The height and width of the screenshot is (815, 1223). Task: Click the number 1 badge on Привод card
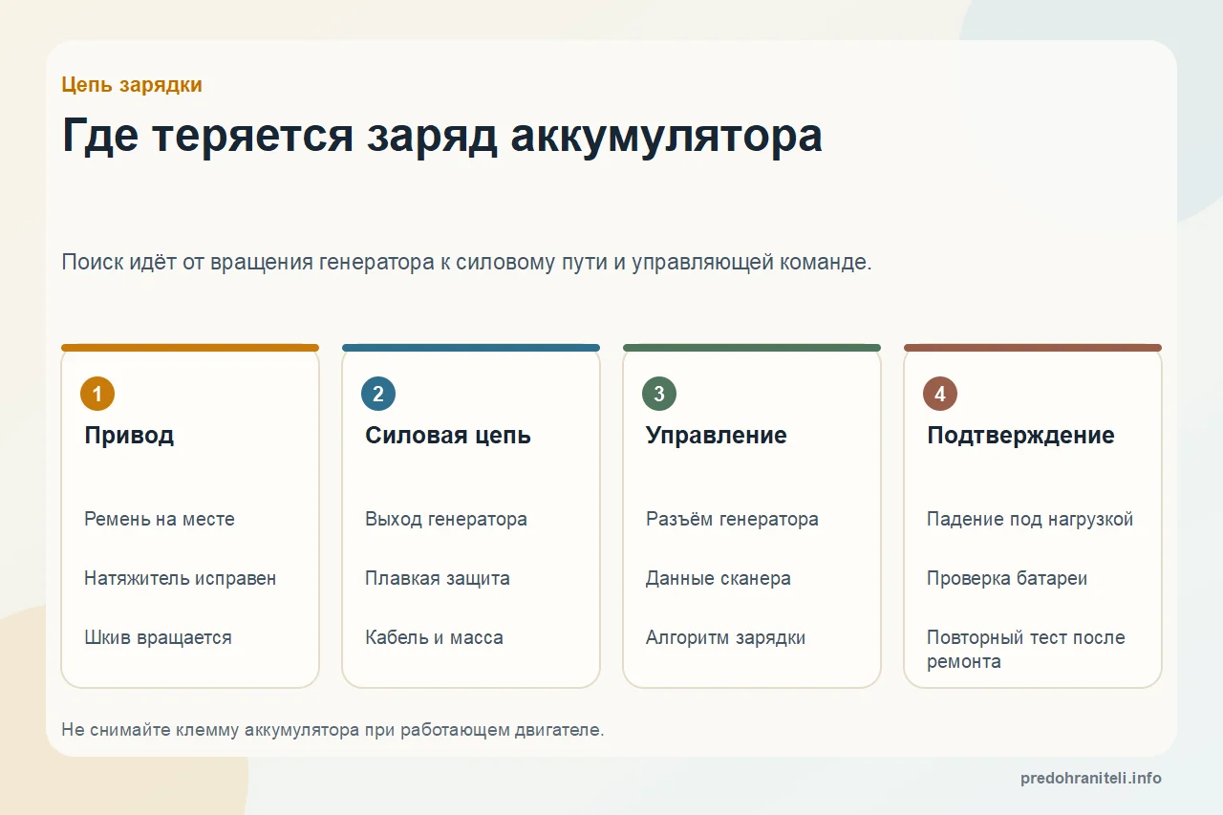tap(97, 394)
